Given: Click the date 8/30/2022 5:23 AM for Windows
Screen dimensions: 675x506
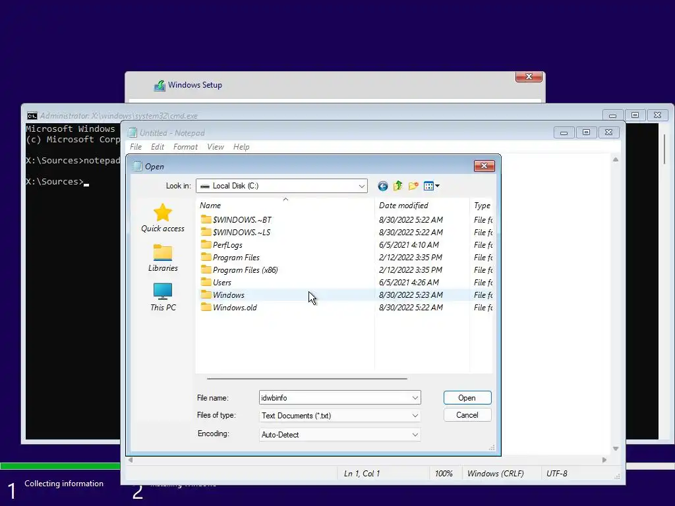Looking at the screenshot, I should coord(411,295).
